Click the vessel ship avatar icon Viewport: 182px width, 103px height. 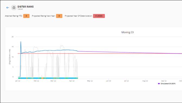14,8
